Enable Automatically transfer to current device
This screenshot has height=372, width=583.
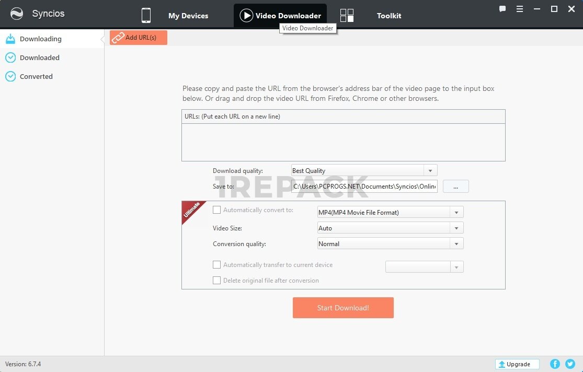point(216,264)
